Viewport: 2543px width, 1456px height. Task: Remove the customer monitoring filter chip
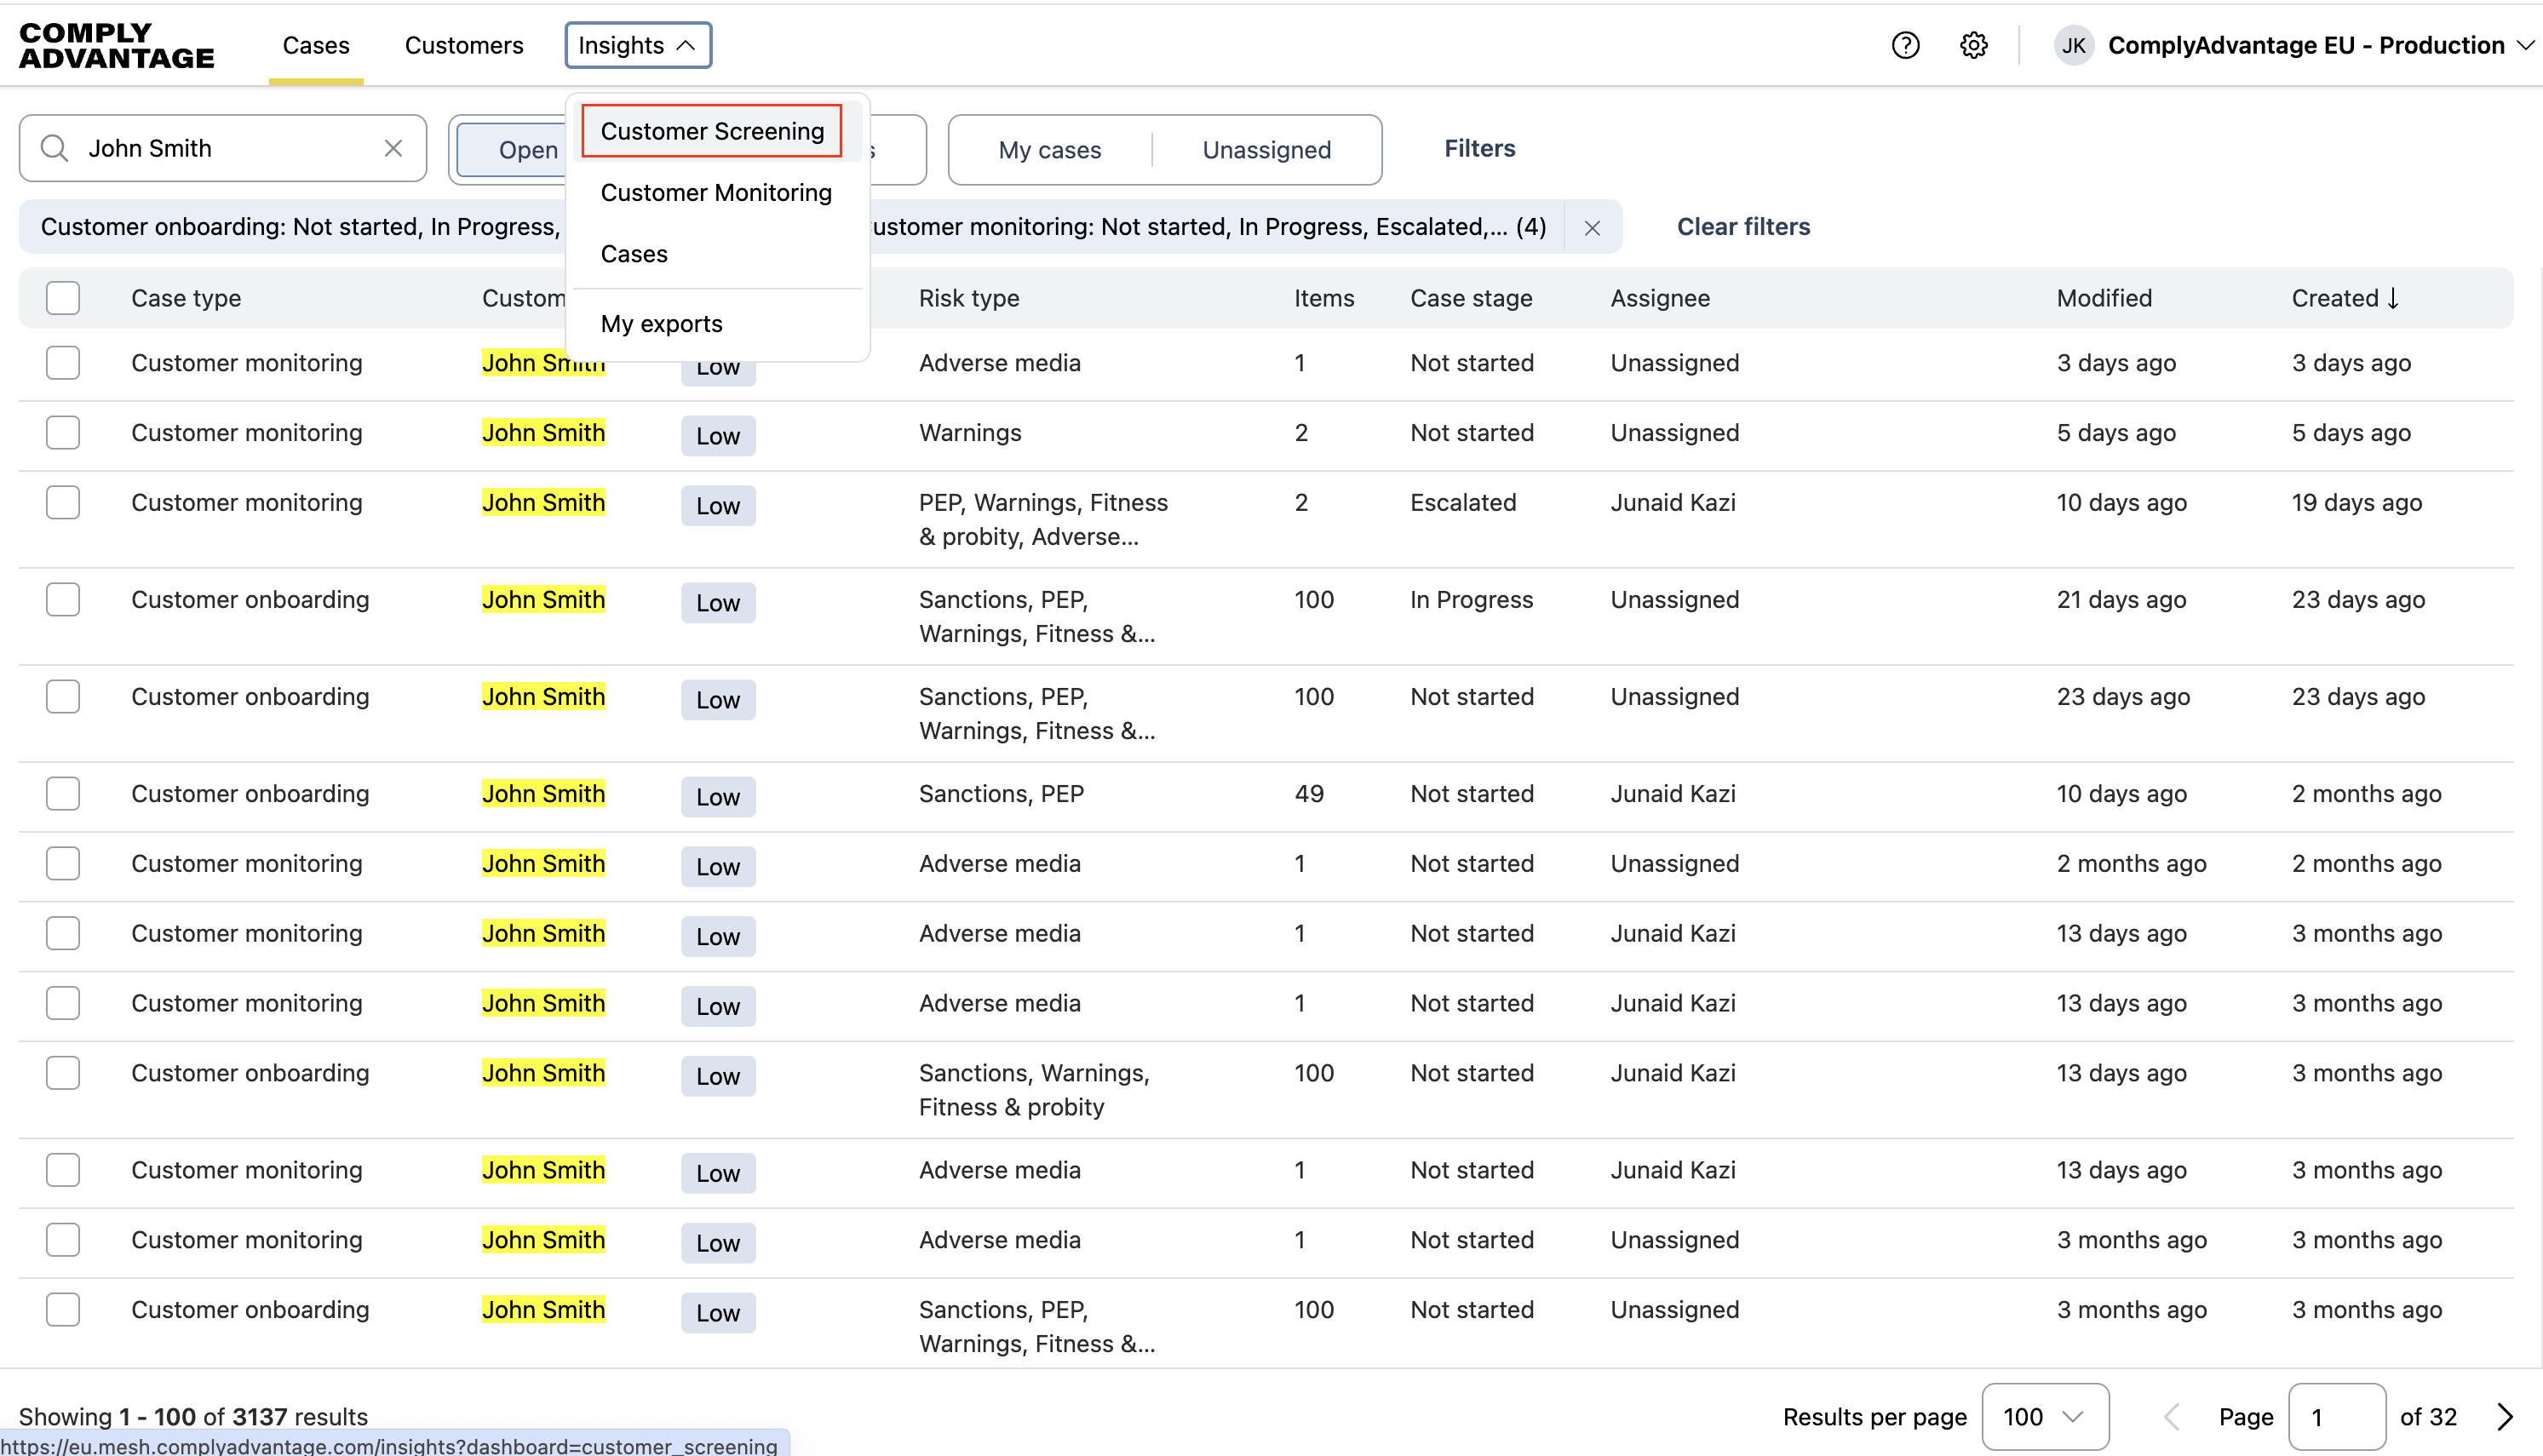[1592, 228]
